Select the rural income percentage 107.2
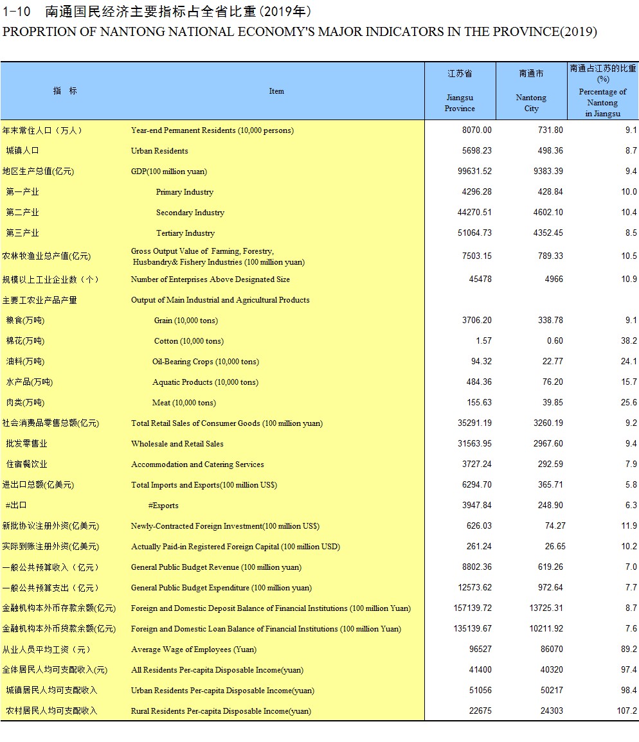This screenshot has height=742, width=639. tap(627, 711)
